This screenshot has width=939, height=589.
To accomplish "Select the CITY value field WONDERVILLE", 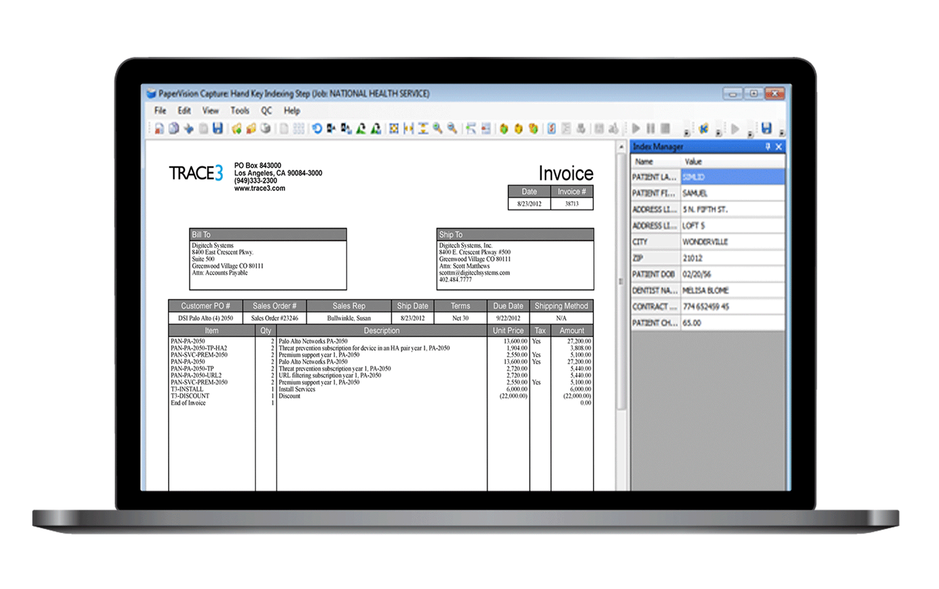I will pyautogui.click(x=732, y=242).
